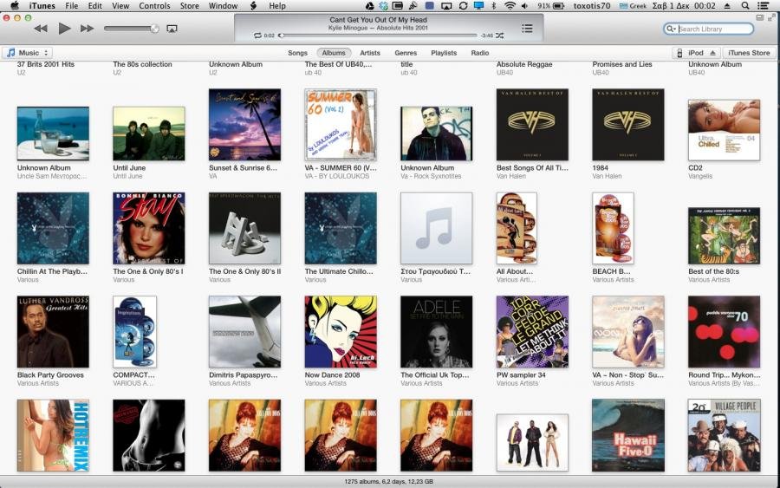Open the AirPlay output icon
Screen dimensions: 780x488
[x=172, y=29]
